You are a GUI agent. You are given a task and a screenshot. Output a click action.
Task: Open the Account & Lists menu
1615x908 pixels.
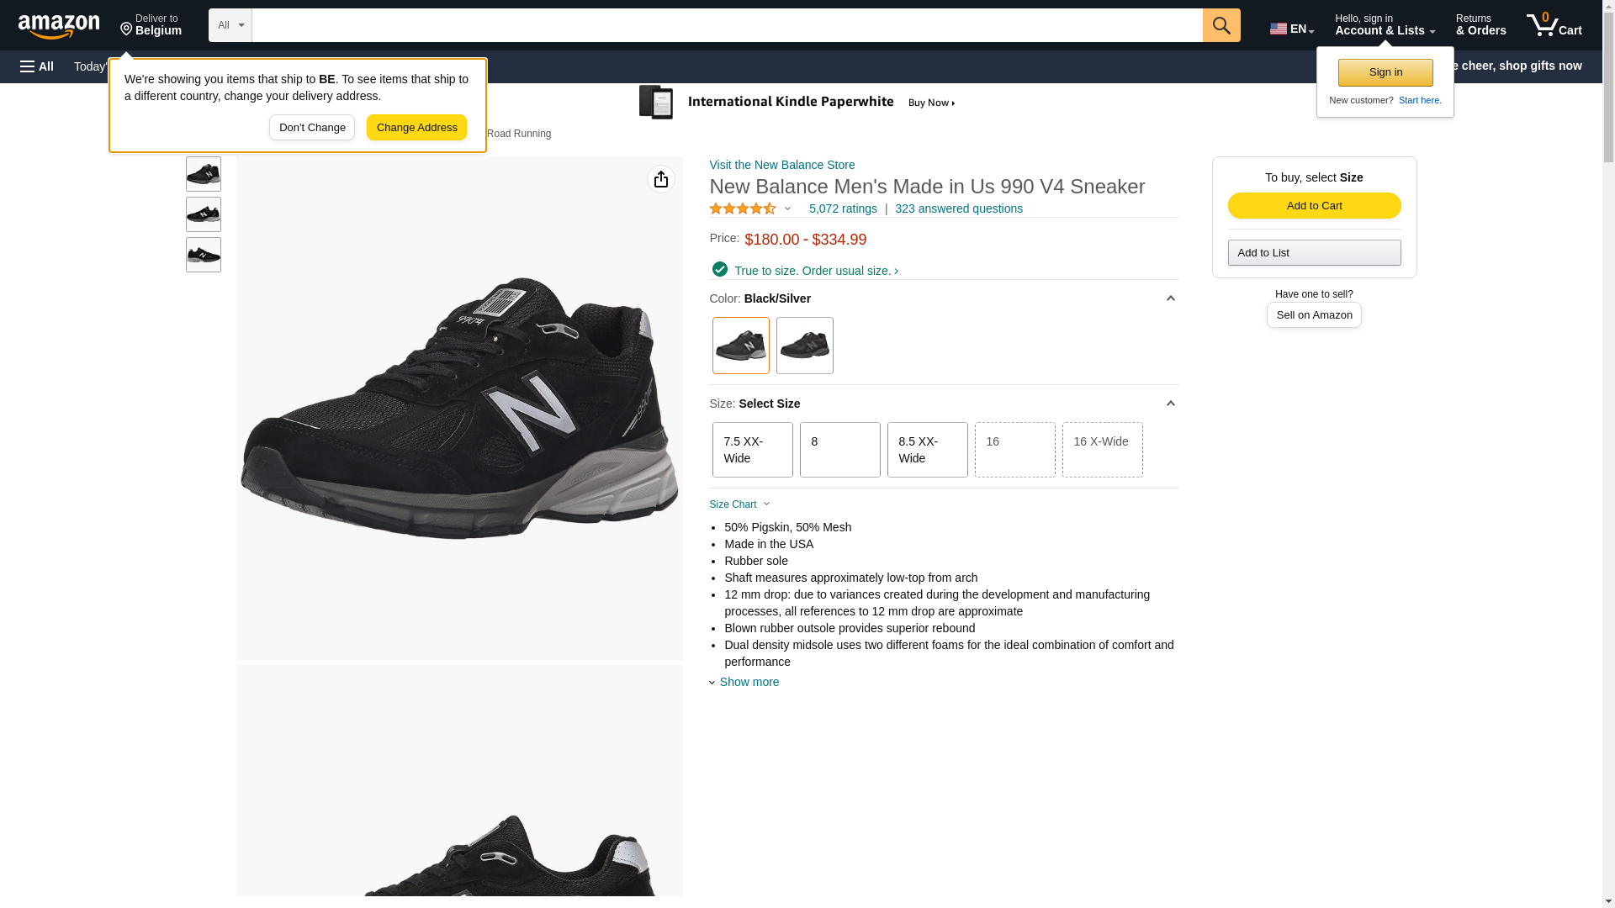(x=1384, y=25)
